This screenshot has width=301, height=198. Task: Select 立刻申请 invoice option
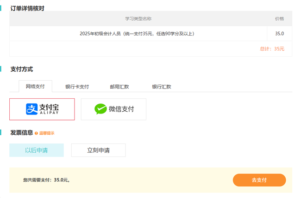98,150
